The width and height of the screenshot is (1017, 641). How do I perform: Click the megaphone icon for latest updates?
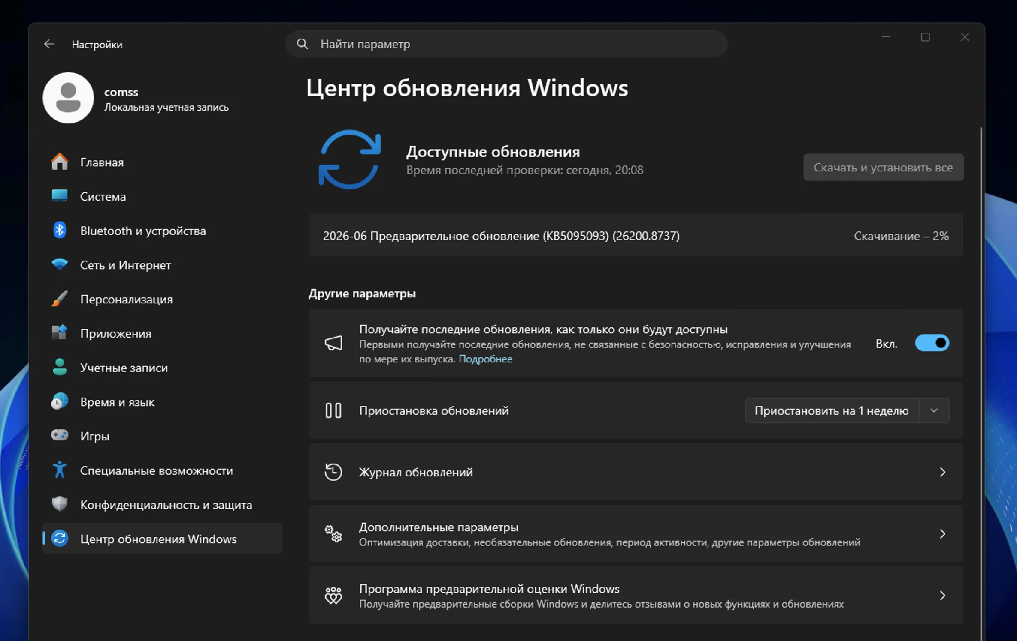333,343
